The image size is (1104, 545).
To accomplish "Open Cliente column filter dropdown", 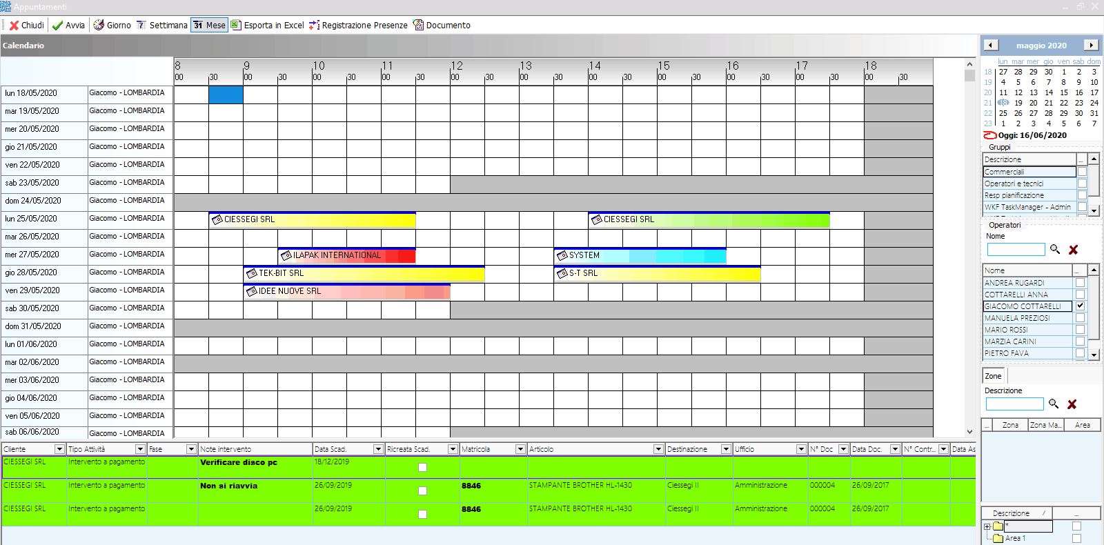I will (x=59, y=449).
